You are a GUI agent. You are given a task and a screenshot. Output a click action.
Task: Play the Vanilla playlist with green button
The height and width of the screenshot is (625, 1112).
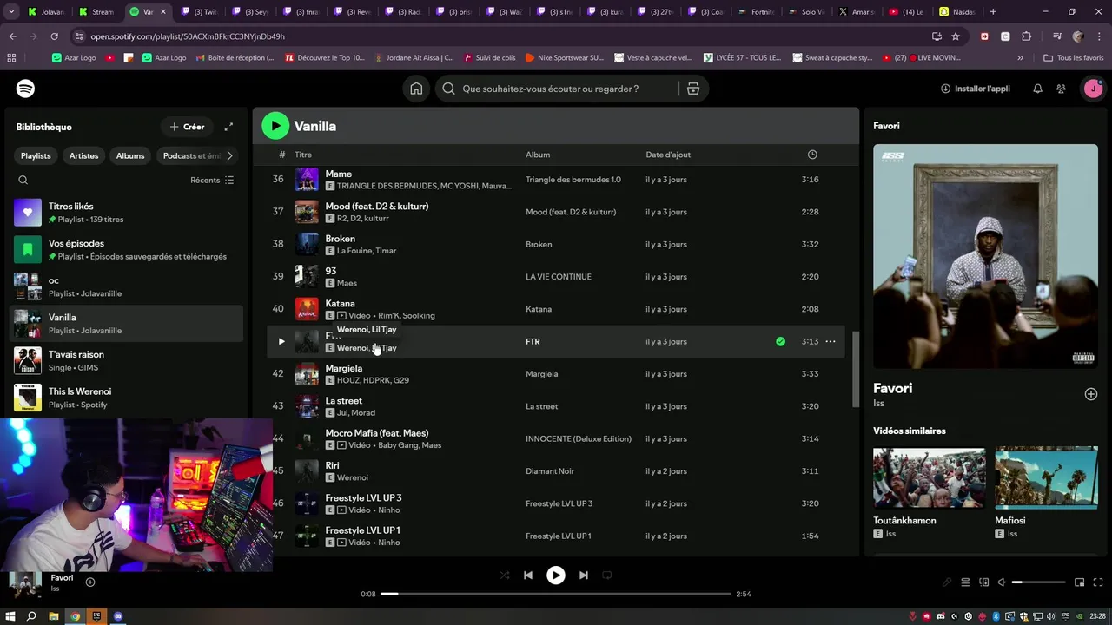[x=275, y=126]
